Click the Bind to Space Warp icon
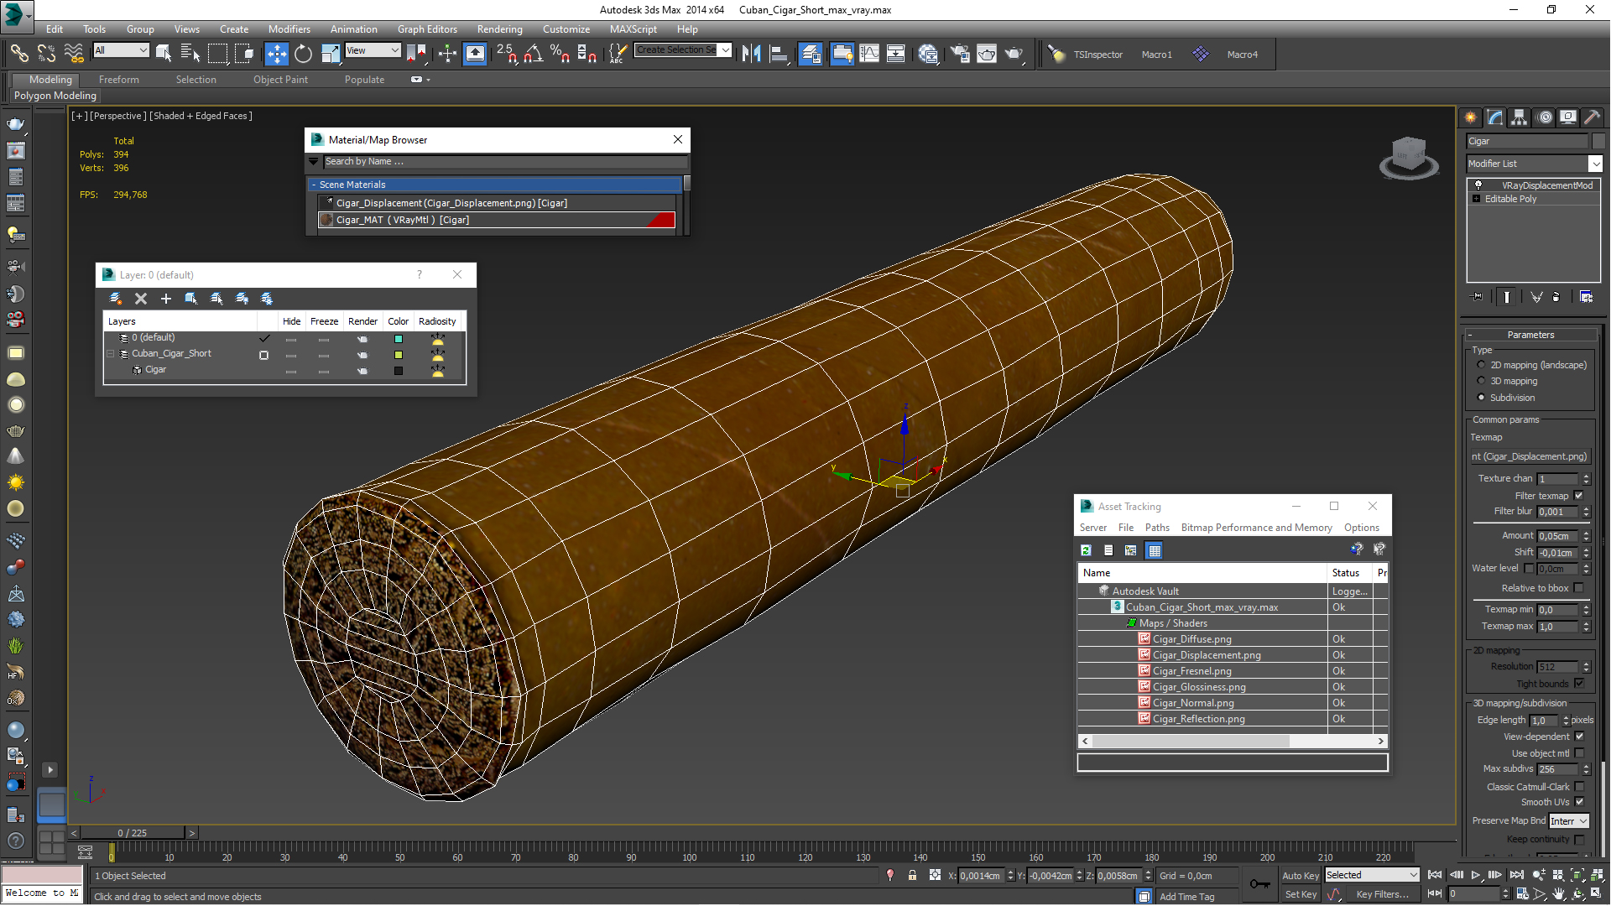 tap(74, 54)
